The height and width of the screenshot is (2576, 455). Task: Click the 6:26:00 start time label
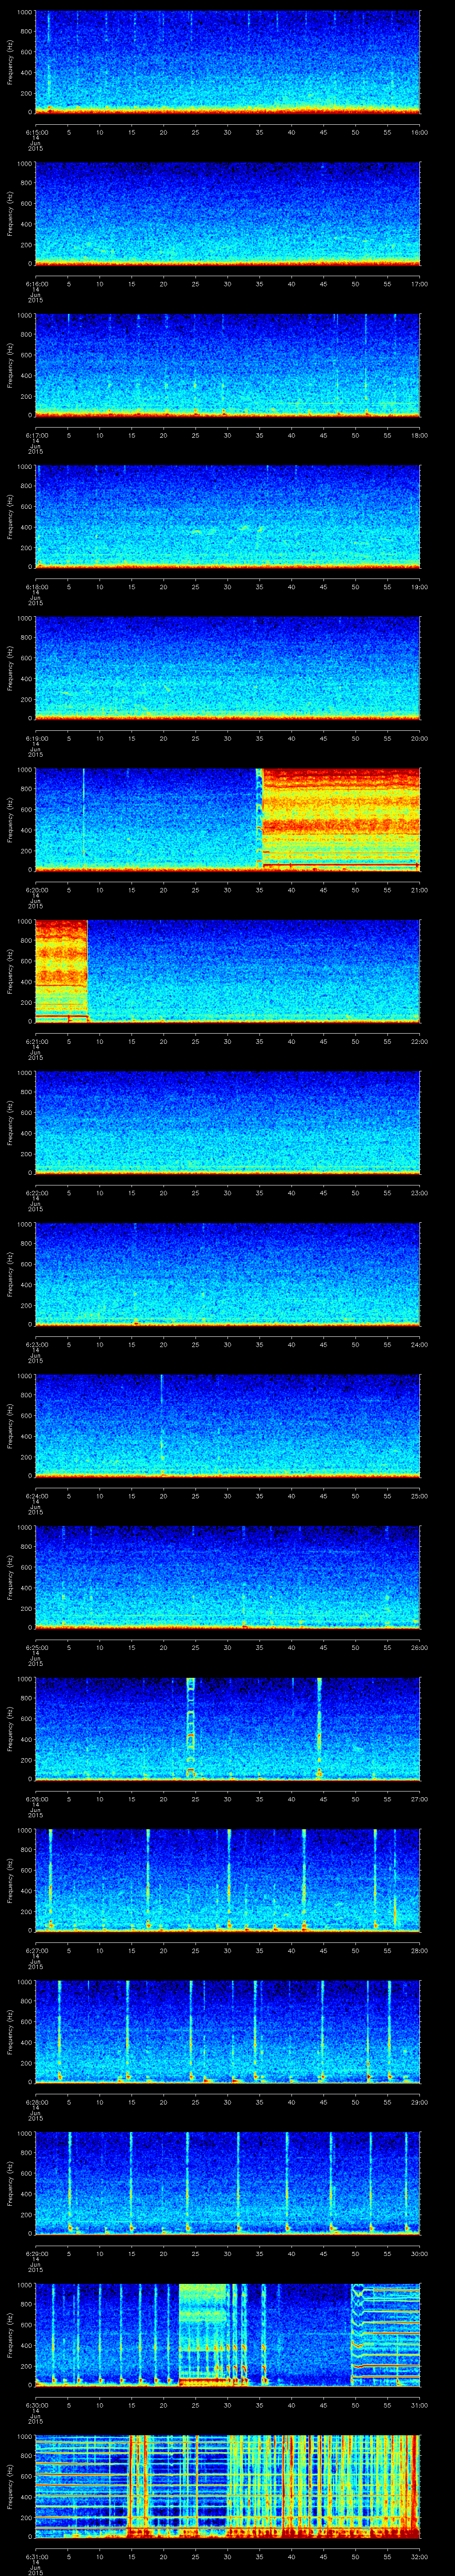36,1799
